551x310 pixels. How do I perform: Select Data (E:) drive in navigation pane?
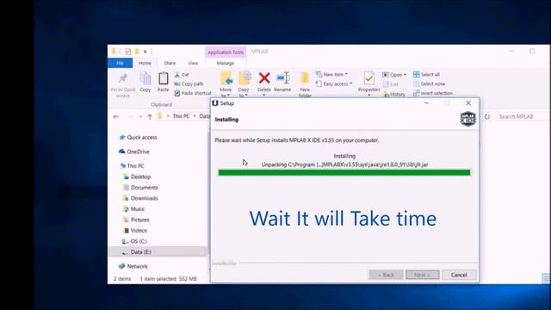[158, 251]
